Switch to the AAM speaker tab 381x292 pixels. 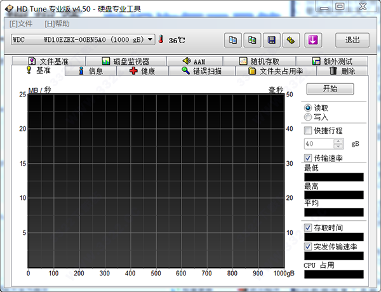click(194, 62)
